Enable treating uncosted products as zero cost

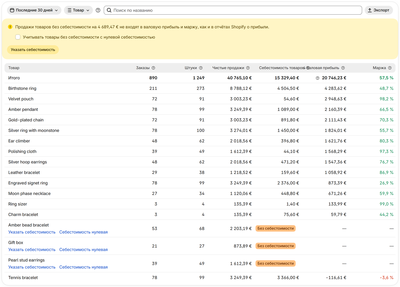pos(18,37)
